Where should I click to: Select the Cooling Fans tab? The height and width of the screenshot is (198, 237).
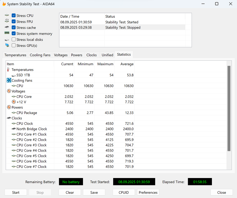pos(40,55)
